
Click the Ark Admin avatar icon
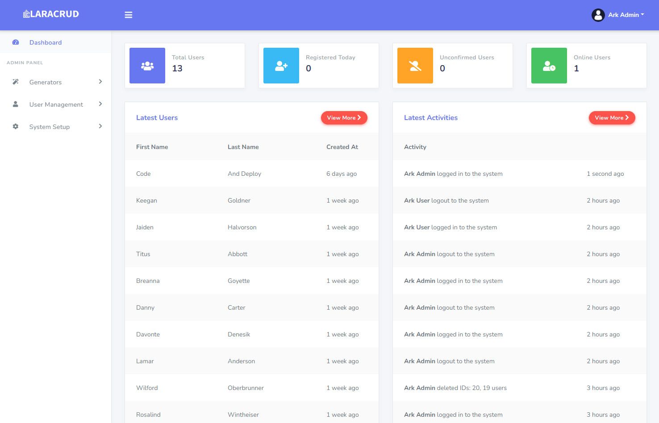pos(598,15)
